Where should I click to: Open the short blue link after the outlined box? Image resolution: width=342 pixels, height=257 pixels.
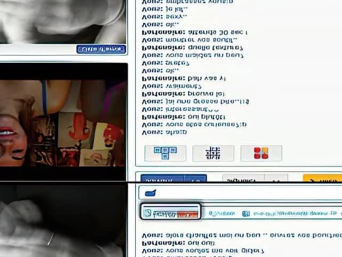221,214
